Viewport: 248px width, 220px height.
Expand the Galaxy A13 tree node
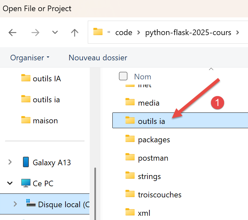(x=10, y=162)
